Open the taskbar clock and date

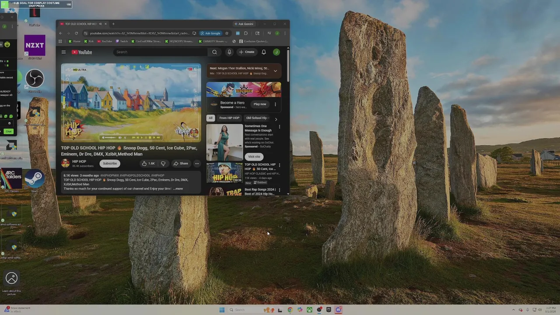(x=550, y=310)
